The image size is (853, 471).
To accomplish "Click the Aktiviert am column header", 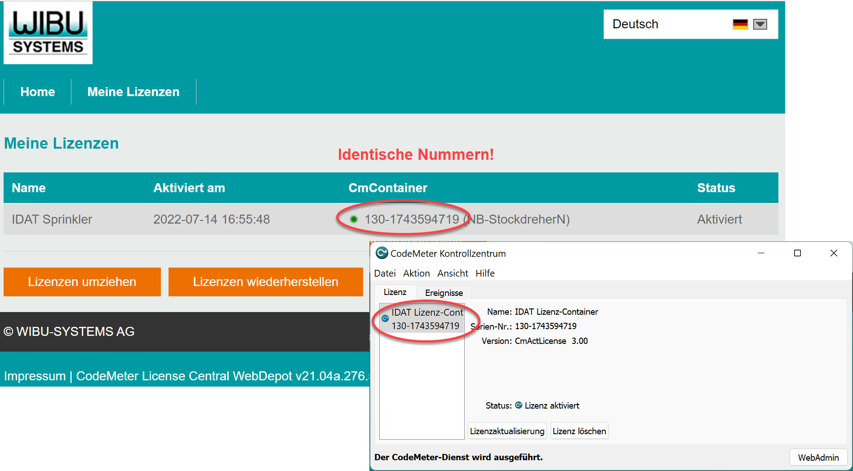I will click(189, 188).
